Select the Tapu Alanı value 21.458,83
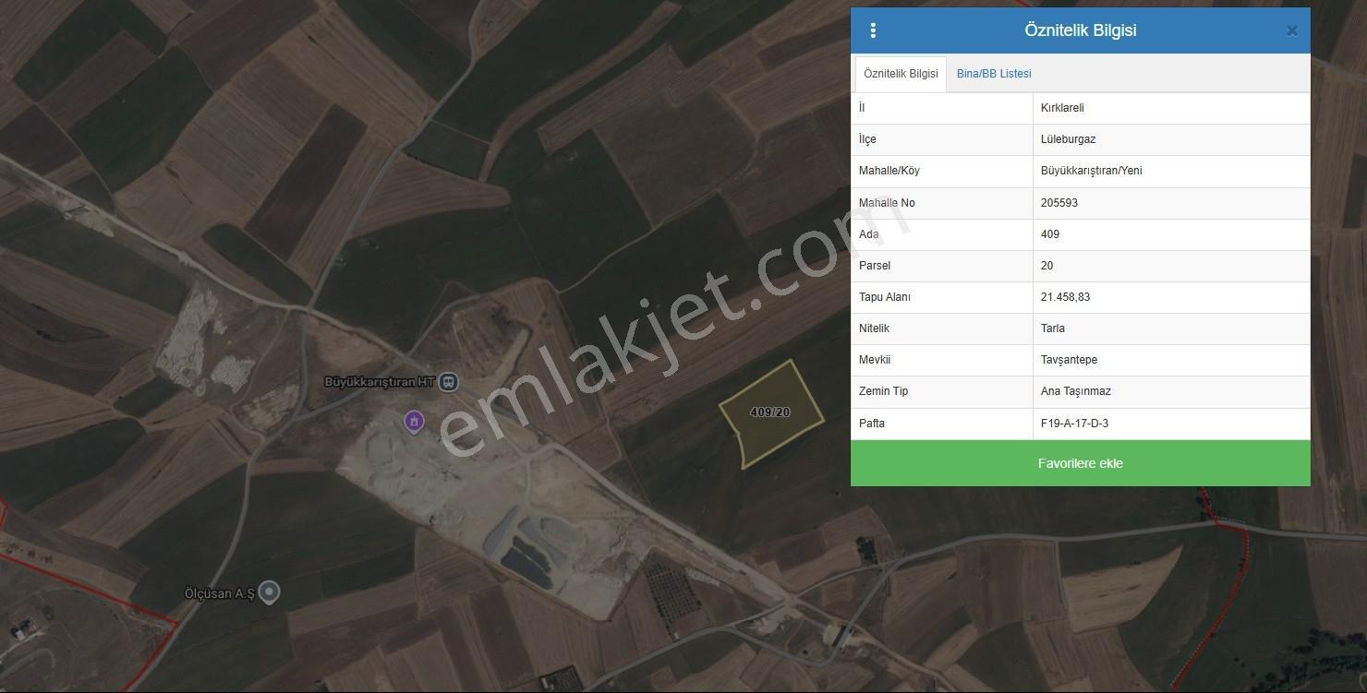The image size is (1367, 693). [x=1065, y=297]
